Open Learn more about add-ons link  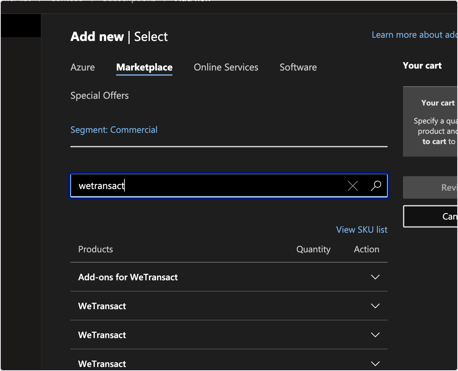tap(414, 35)
